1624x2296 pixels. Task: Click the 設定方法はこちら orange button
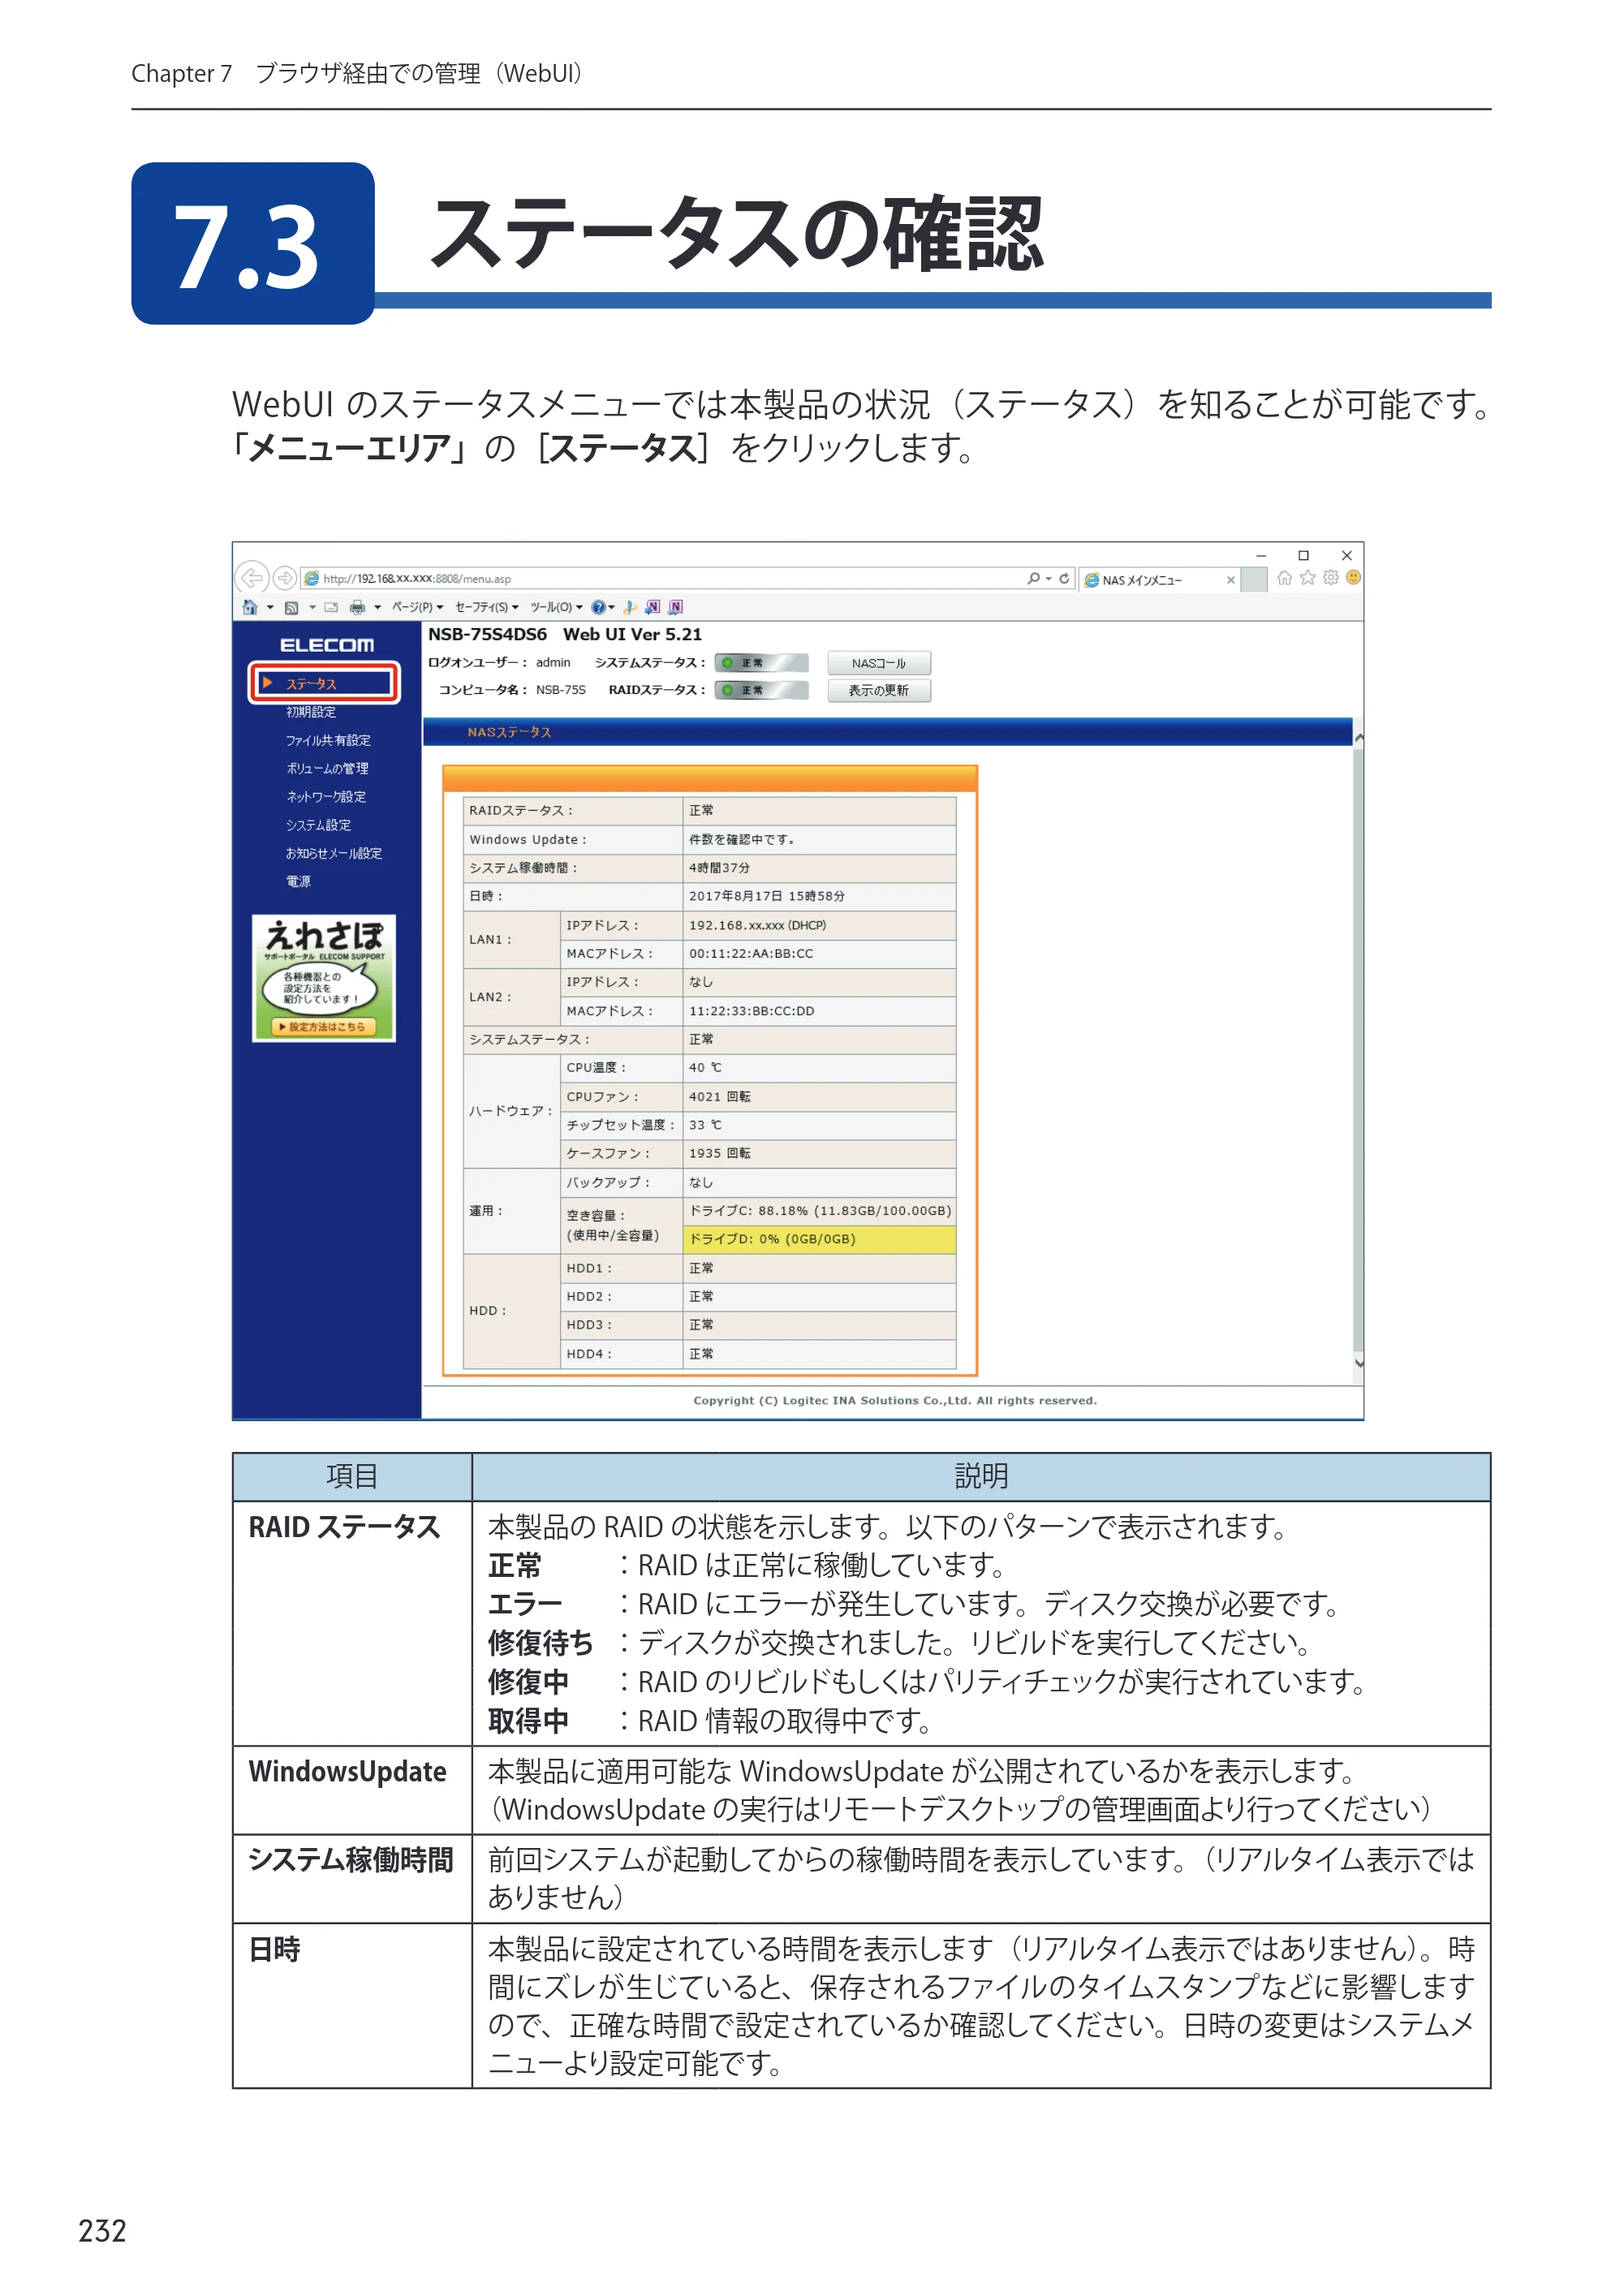click(x=323, y=1027)
